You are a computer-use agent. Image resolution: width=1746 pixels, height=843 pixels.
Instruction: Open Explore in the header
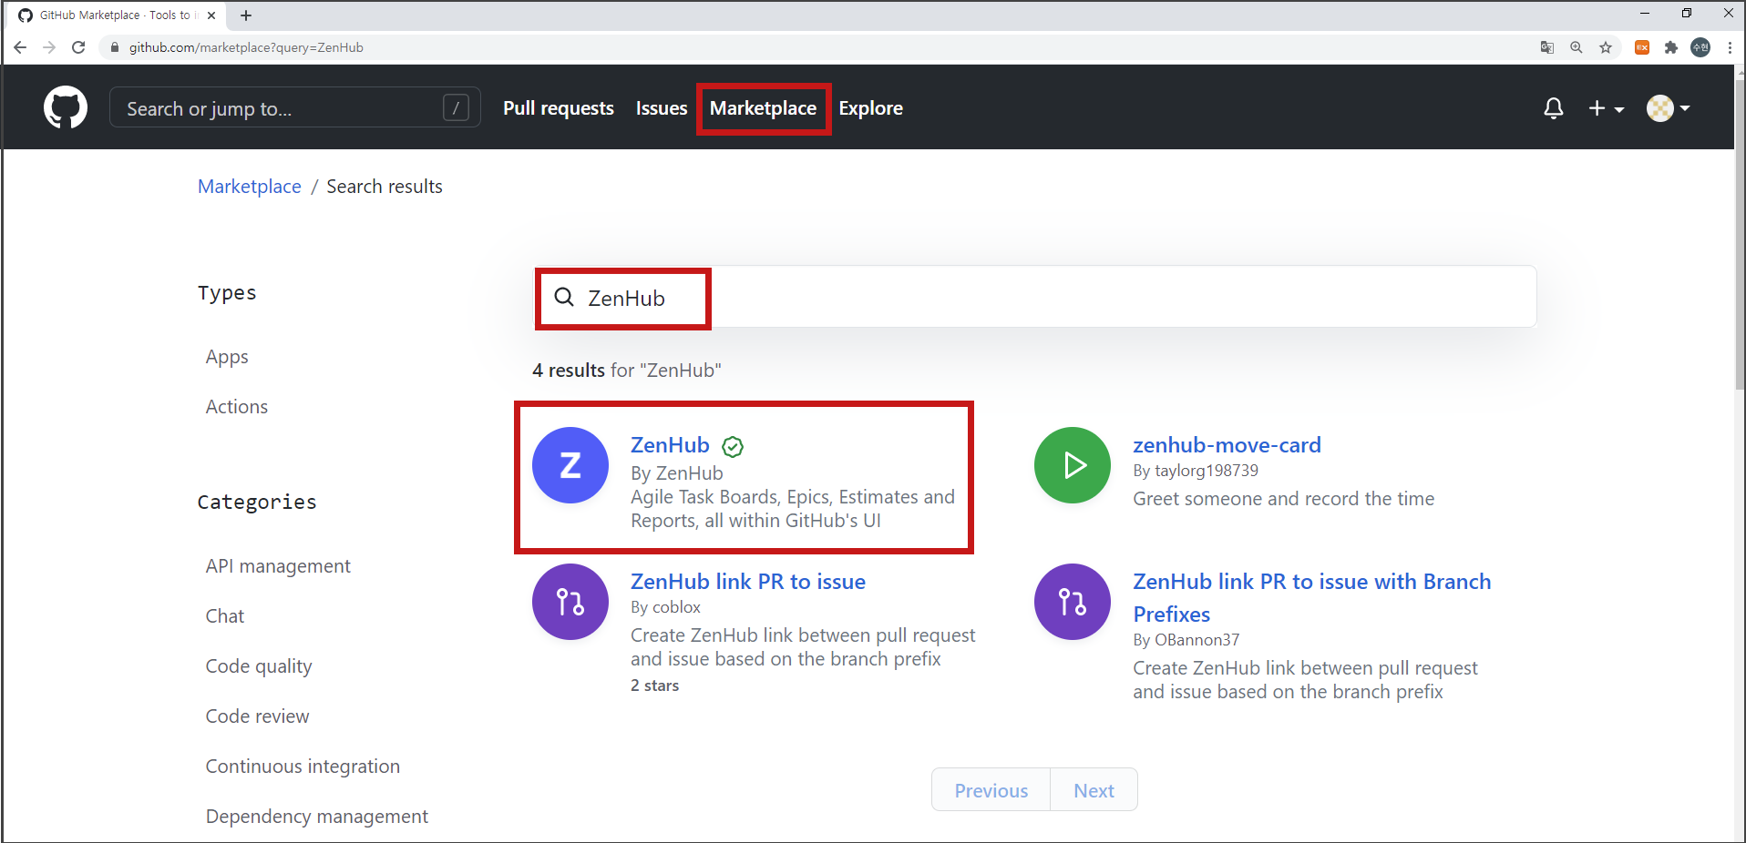[870, 108]
